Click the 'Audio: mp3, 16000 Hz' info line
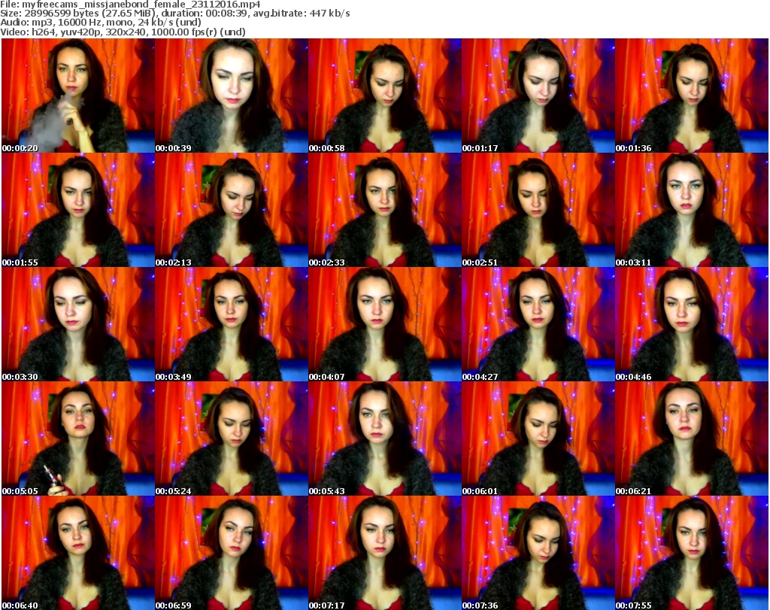 click(101, 23)
